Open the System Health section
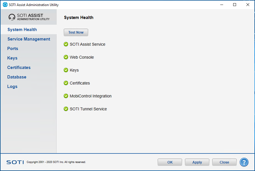Image resolution: width=255 pixels, height=171 pixels. click(22, 30)
